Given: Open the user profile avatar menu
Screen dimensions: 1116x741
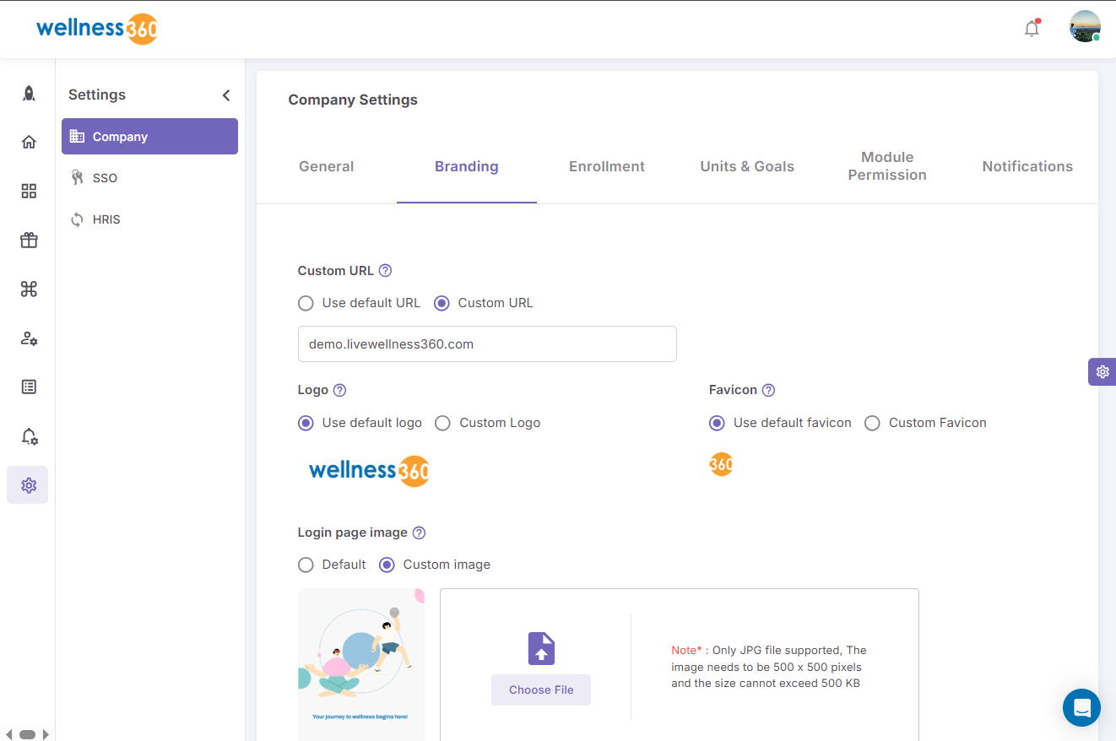Looking at the screenshot, I should 1084,27.
